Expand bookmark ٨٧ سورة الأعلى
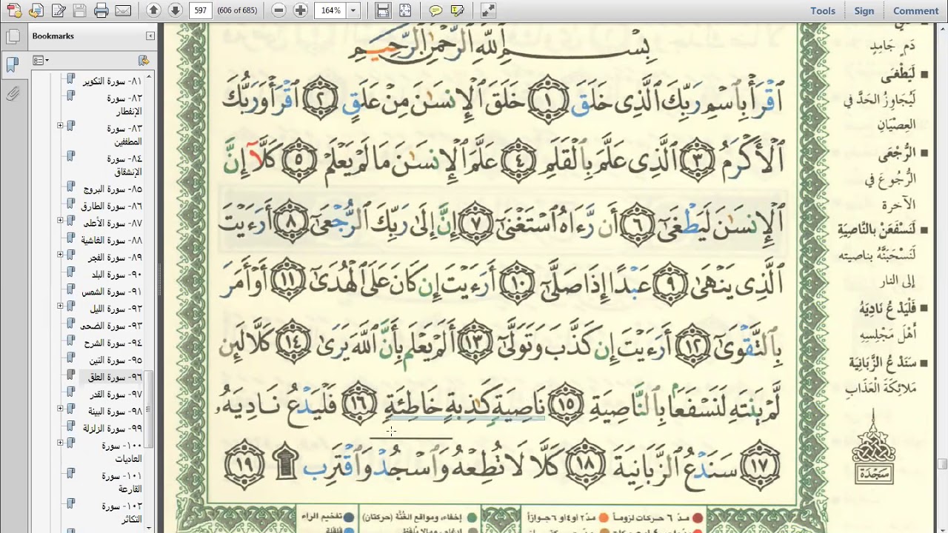This screenshot has width=948, height=533. tap(60, 221)
